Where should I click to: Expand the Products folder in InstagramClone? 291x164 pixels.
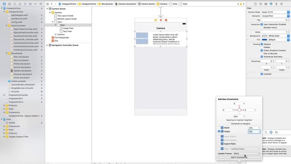pos(4,105)
